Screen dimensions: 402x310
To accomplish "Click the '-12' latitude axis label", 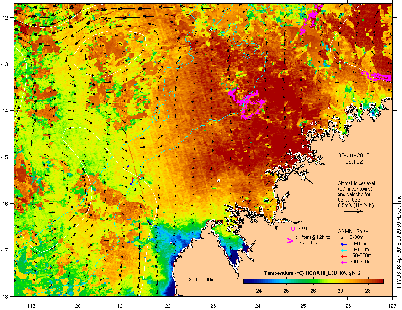I will [5, 18].
